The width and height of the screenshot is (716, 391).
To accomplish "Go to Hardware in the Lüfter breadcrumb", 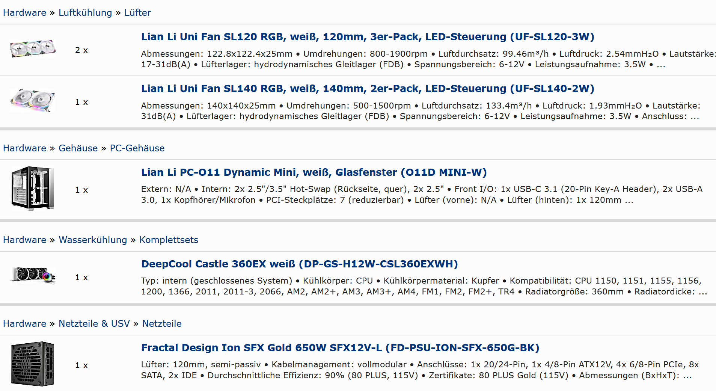I will pos(25,13).
